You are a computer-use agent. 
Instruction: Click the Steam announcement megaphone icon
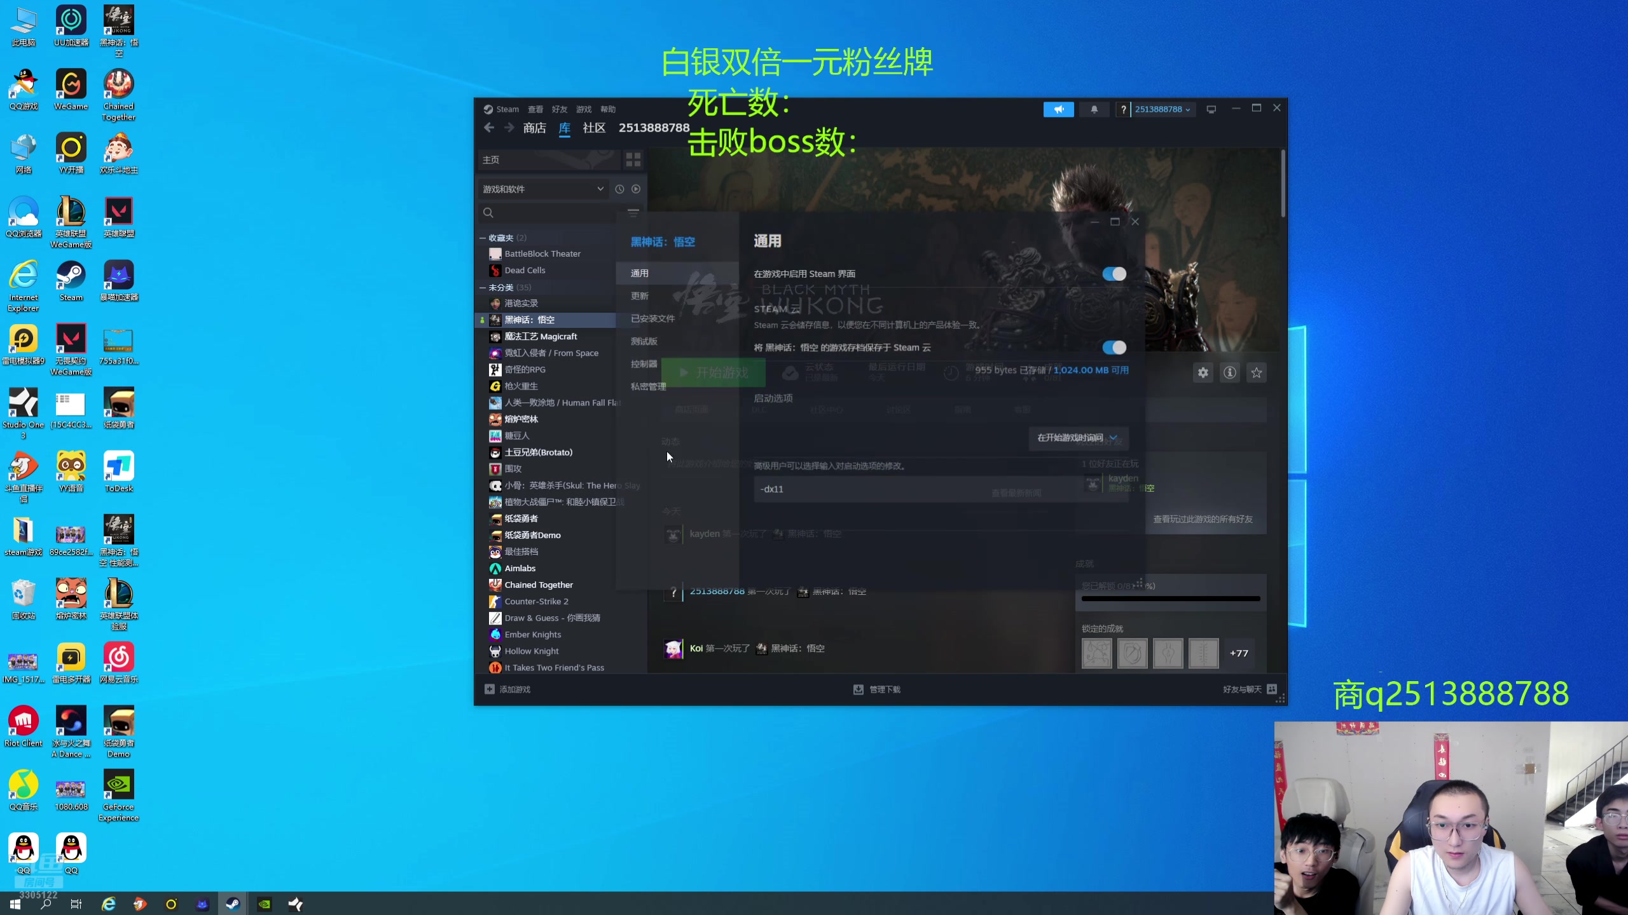[1058, 109]
